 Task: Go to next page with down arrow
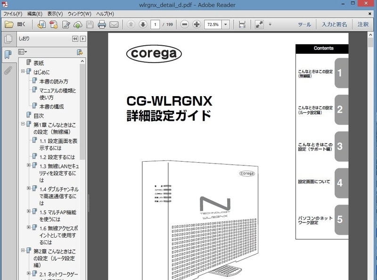tap(143, 25)
